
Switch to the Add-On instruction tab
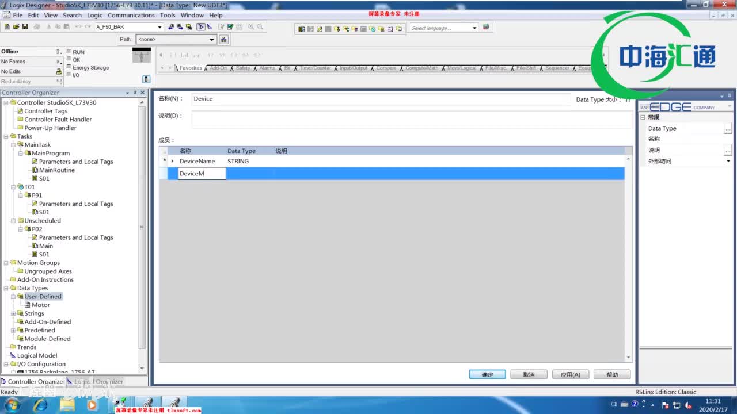(218, 68)
